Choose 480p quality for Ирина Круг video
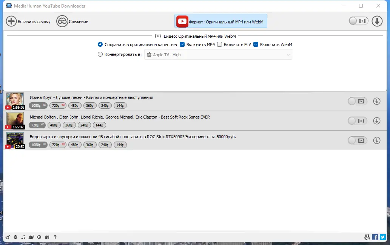The width and height of the screenshot is (390, 245). click(x=75, y=105)
